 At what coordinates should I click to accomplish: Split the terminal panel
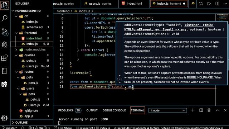click(x=201, y=110)
